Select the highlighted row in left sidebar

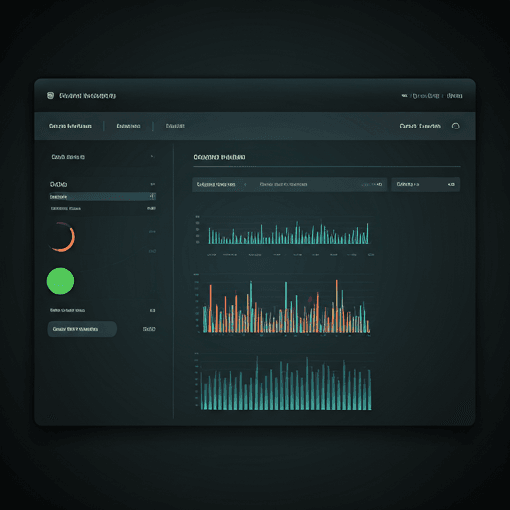point(103,197)
